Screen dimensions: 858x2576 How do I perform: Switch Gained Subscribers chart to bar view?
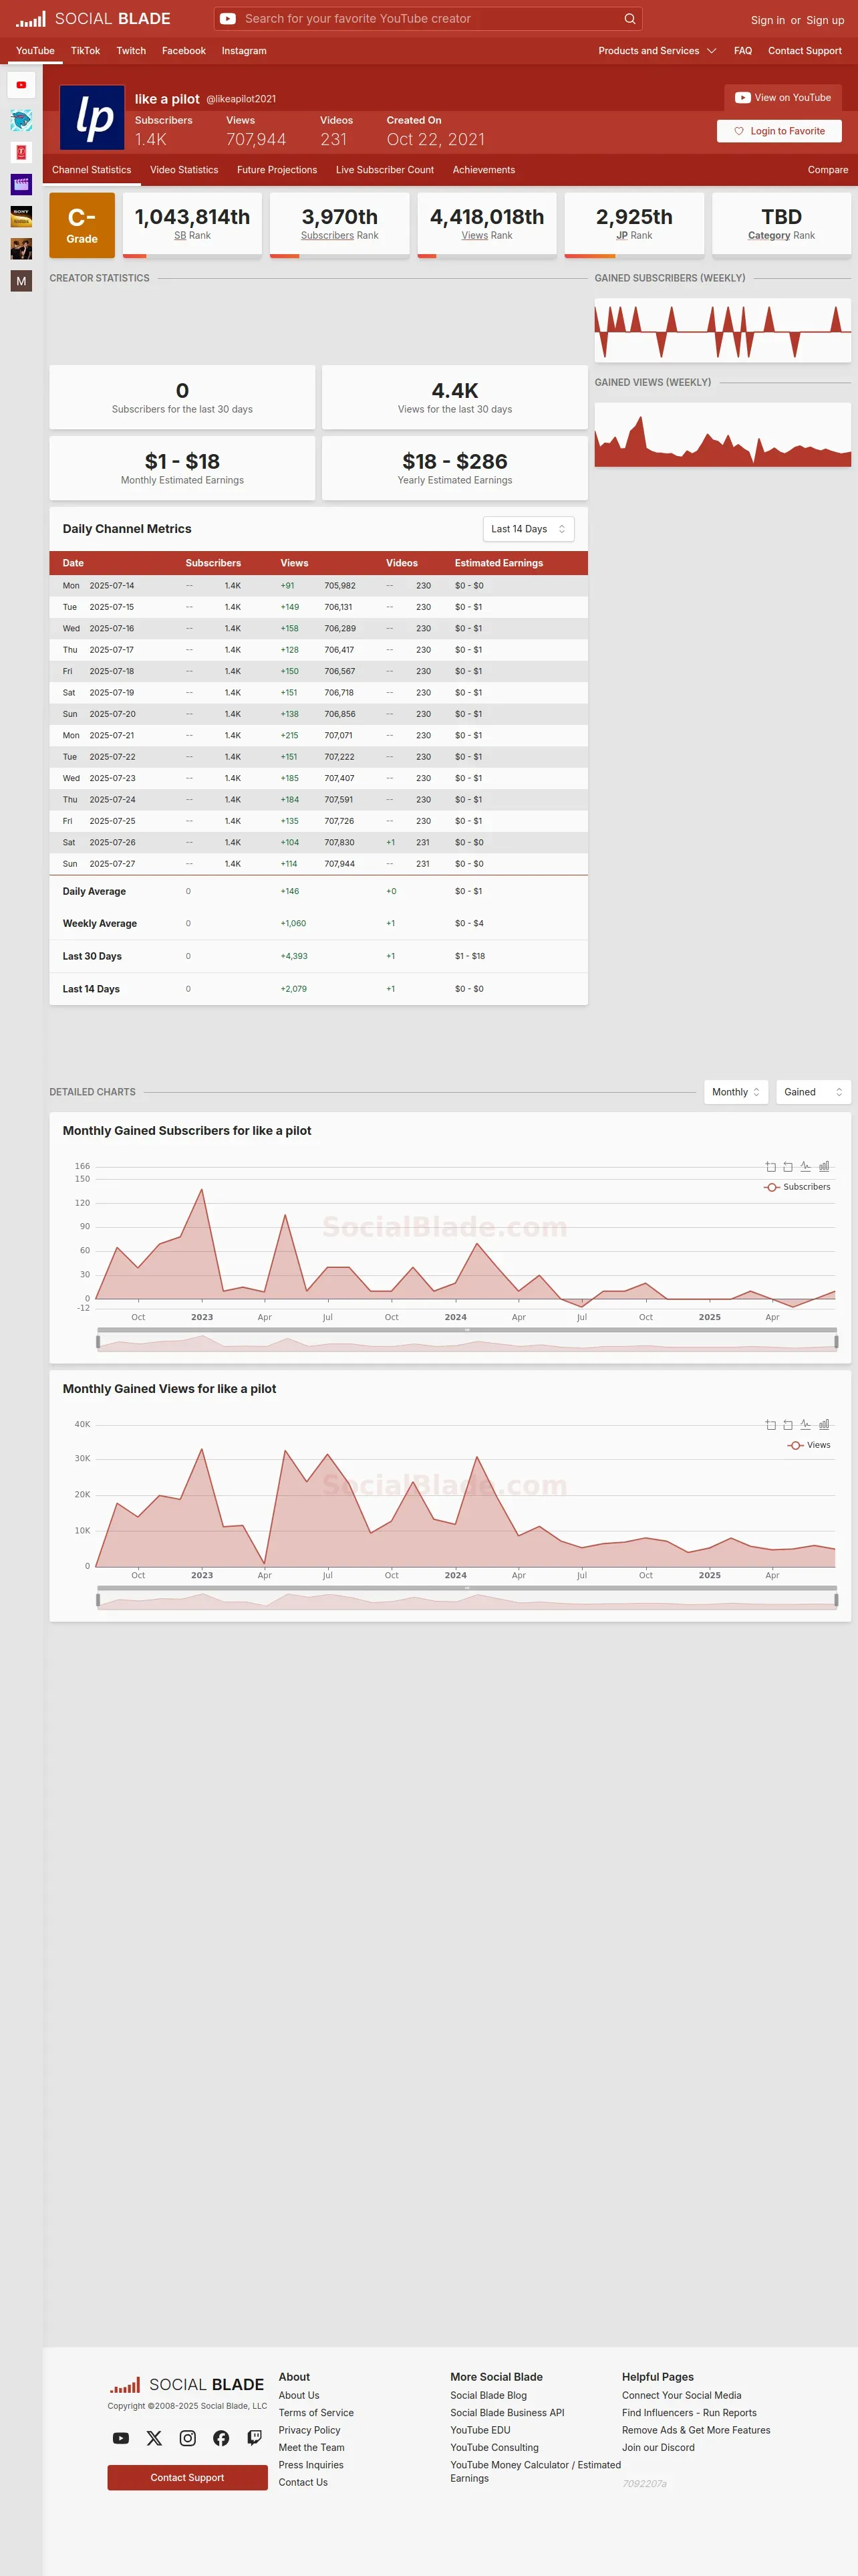[824, 1167]
